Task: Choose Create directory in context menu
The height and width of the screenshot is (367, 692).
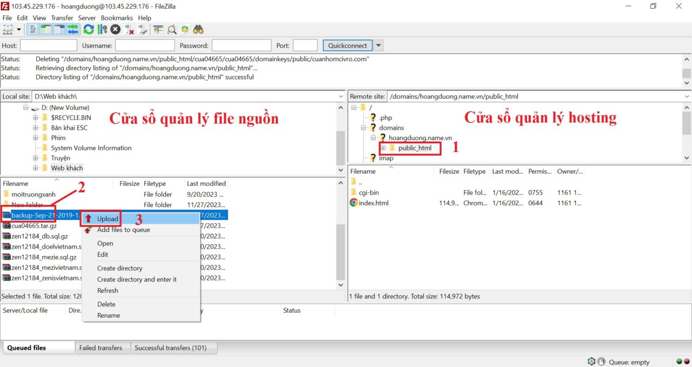Action: pyautogui.click(x=142, y=268)
